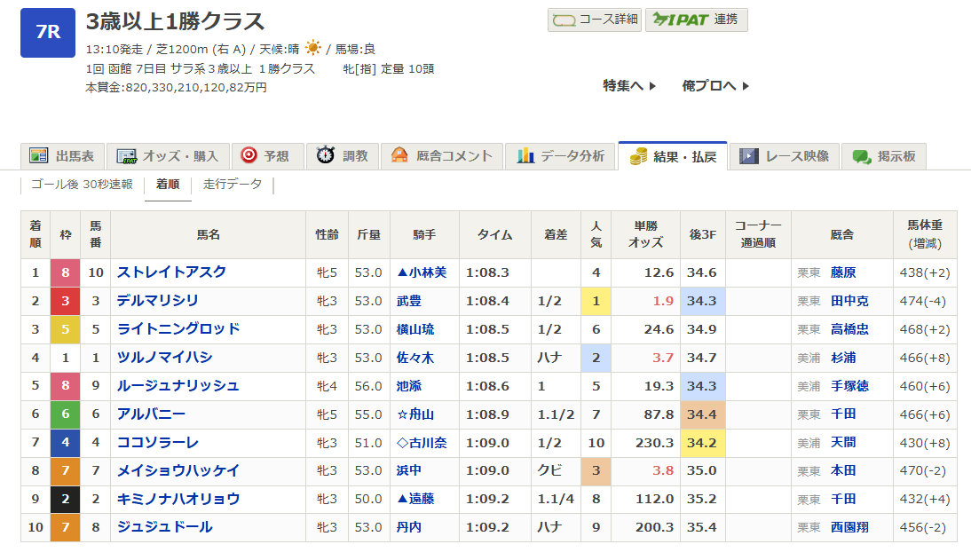Click 230.3 odds value
Viewport: 971px width, 560px height.
click(x=654, y=443)
